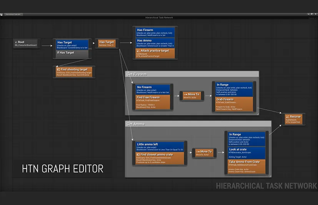Click the Get Ammo comment header
318x205 pixels.
(x=198, y=124)
